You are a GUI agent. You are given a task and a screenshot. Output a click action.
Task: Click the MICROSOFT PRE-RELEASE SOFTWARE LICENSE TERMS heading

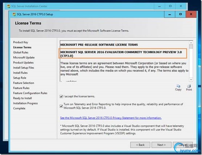[x=99, y=45]
